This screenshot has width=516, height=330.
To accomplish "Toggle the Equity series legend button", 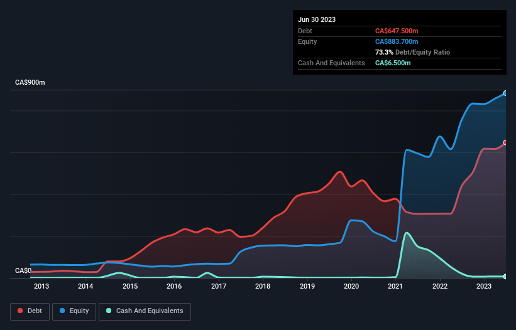I will coord(74,311).
